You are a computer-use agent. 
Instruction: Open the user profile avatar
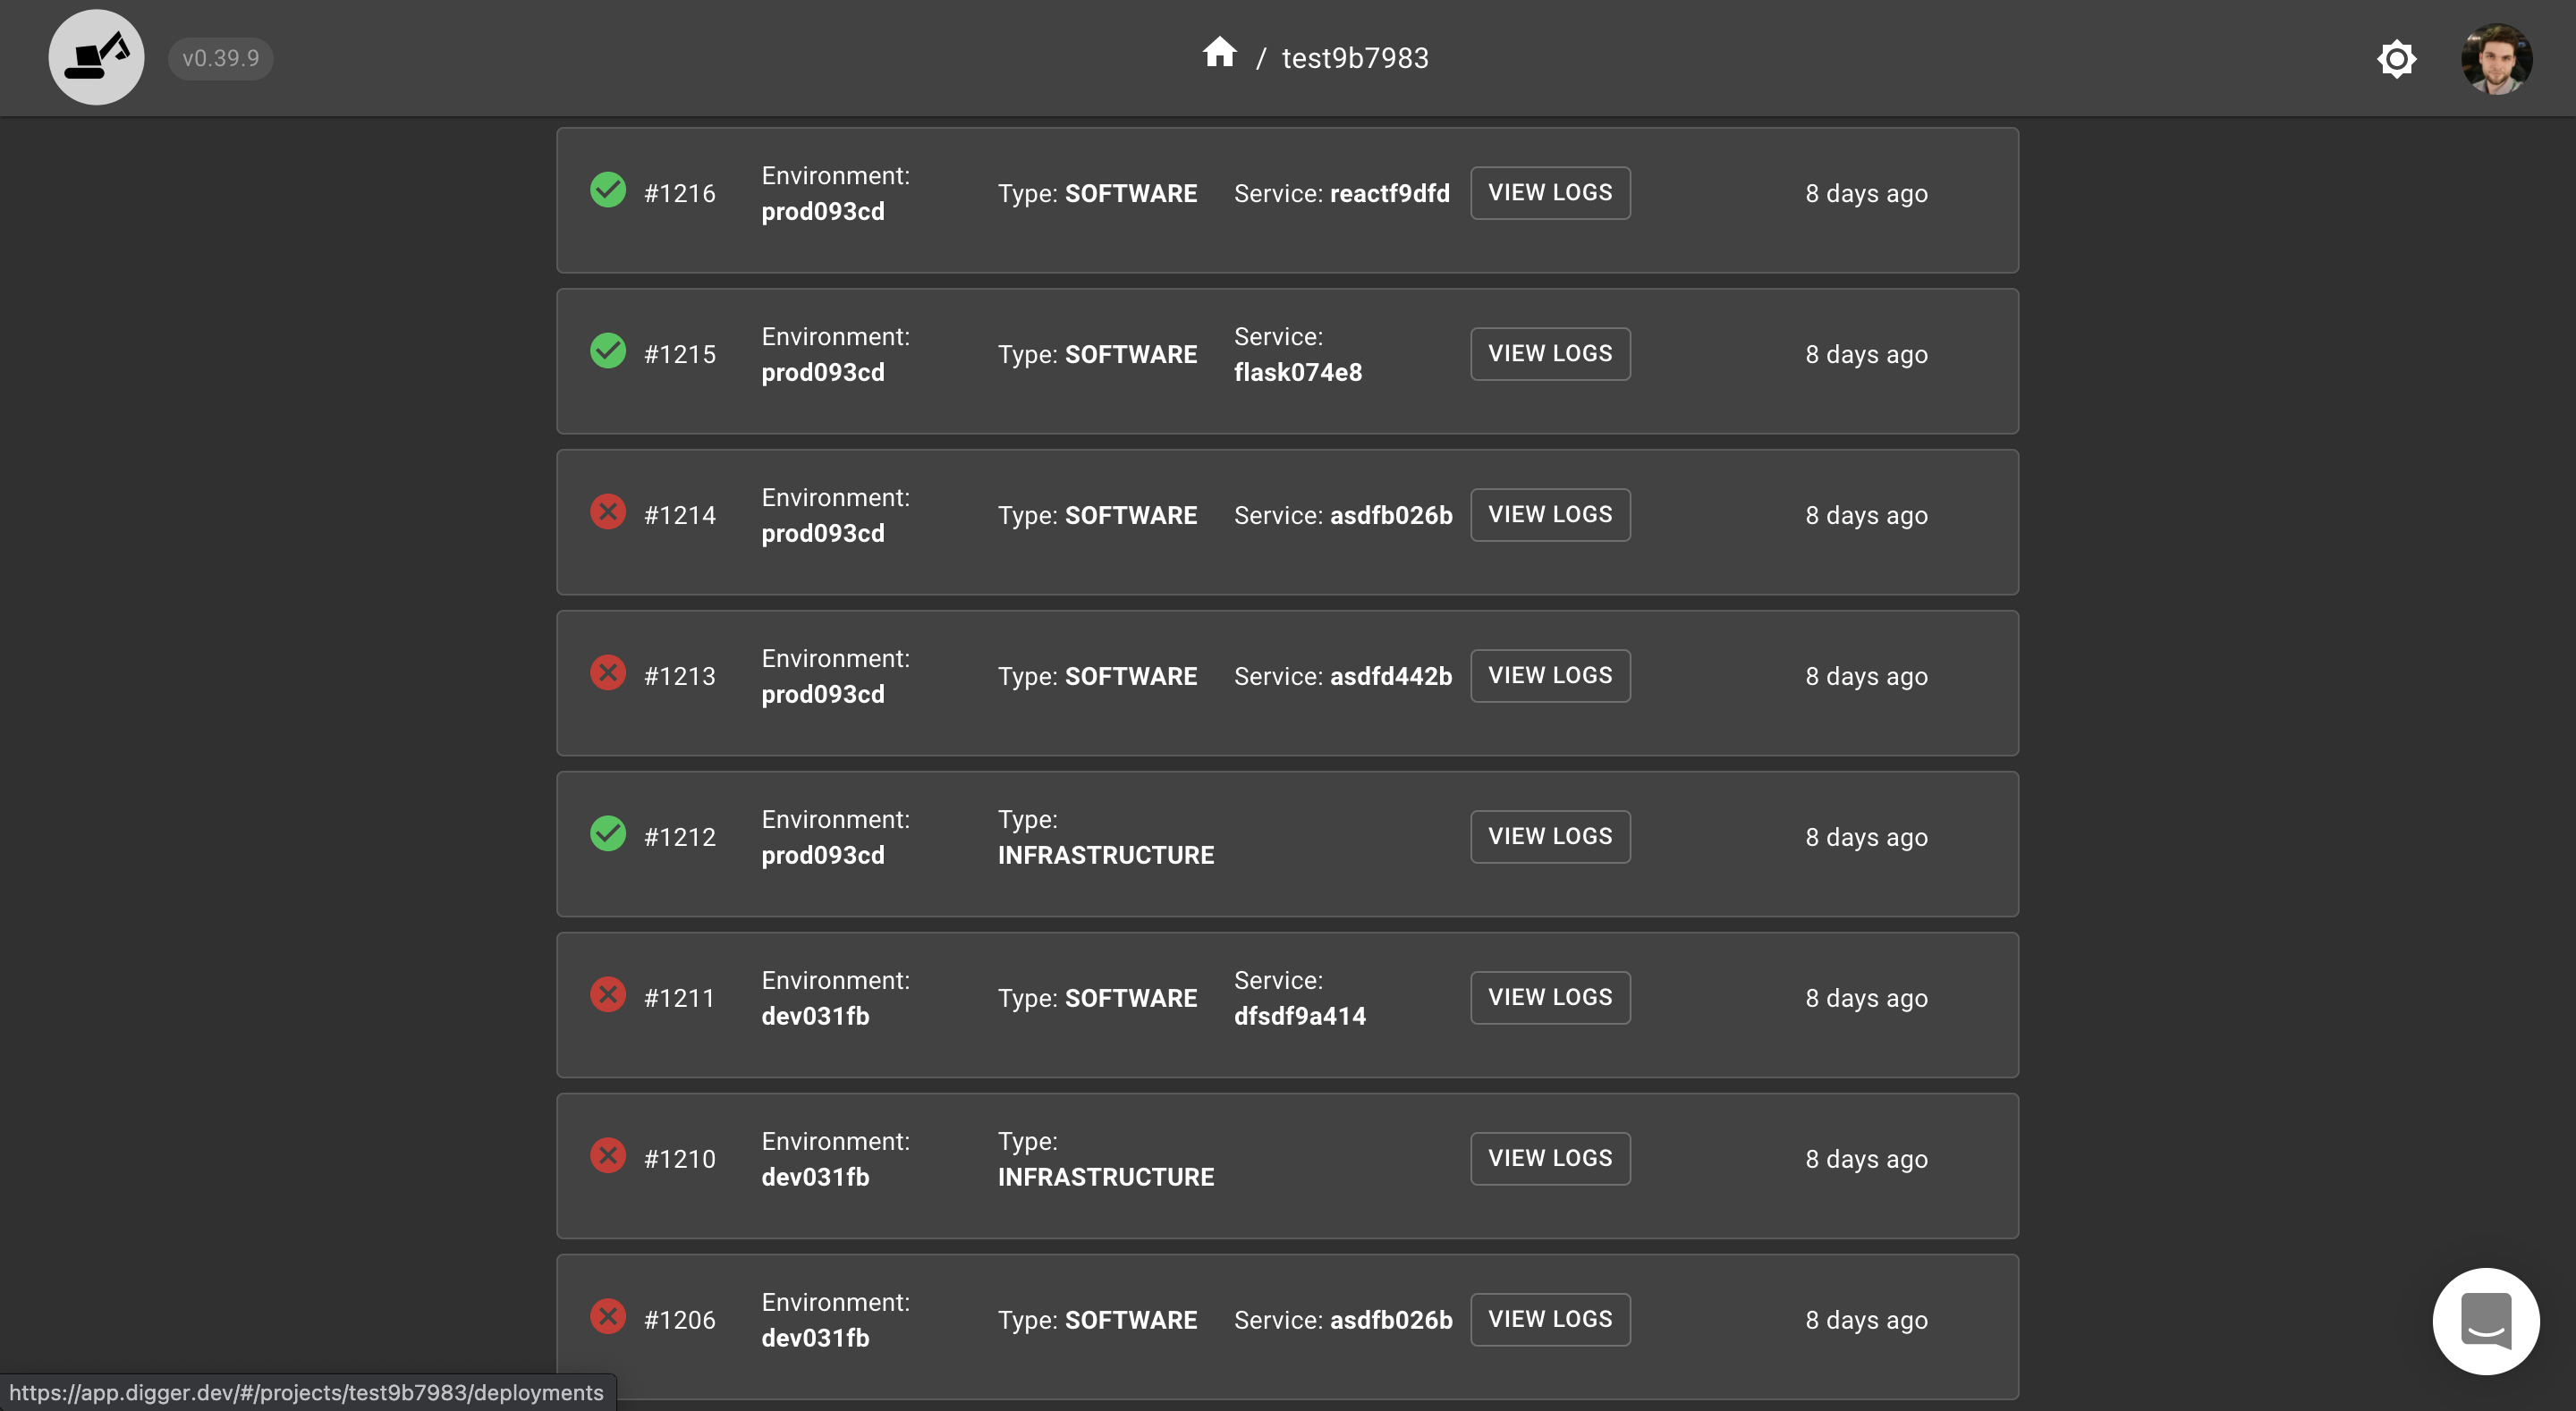(2496, 58)
